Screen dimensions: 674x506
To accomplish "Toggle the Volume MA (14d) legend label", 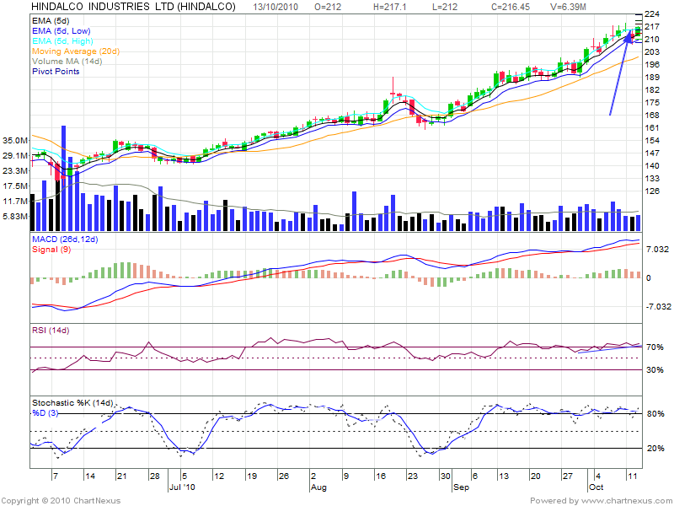I will [x=69, y=62].
